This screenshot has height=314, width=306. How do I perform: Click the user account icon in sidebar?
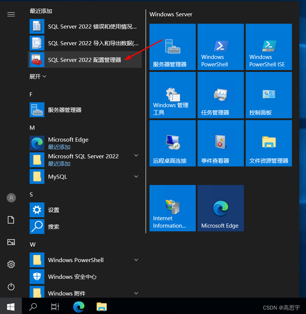click(11, 198)
